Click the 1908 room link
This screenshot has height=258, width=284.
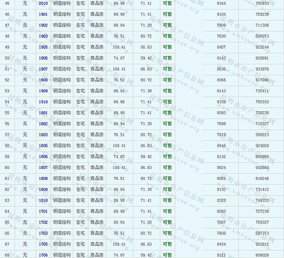coord(43,80)
